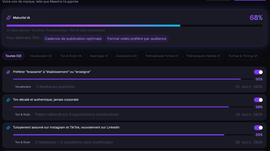Screen dimensions: 270x151
Task: Disable the brasserie vocabulary rule toggle
Action: [x=258, y=72]
